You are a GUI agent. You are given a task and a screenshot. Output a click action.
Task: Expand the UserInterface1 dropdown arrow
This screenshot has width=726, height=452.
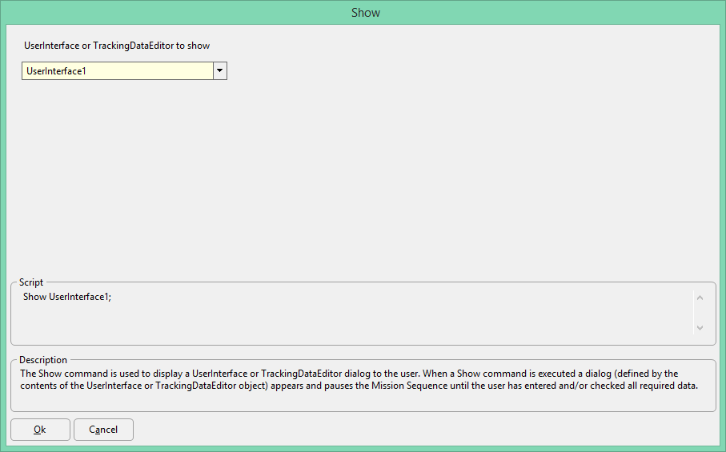tap(220, 70)
